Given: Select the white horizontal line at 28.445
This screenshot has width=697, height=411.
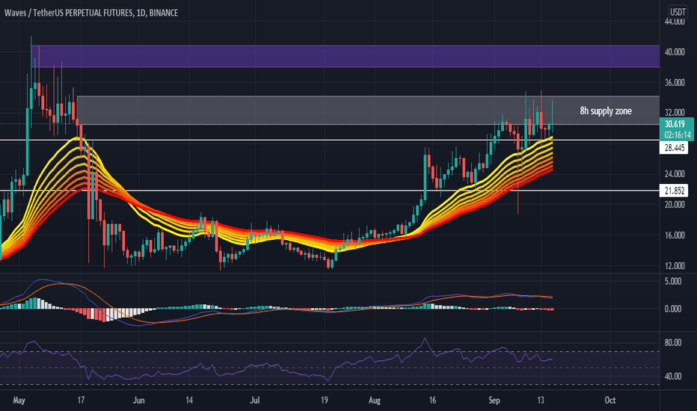Looking at the screenshot, I should [x=329, y=140].
